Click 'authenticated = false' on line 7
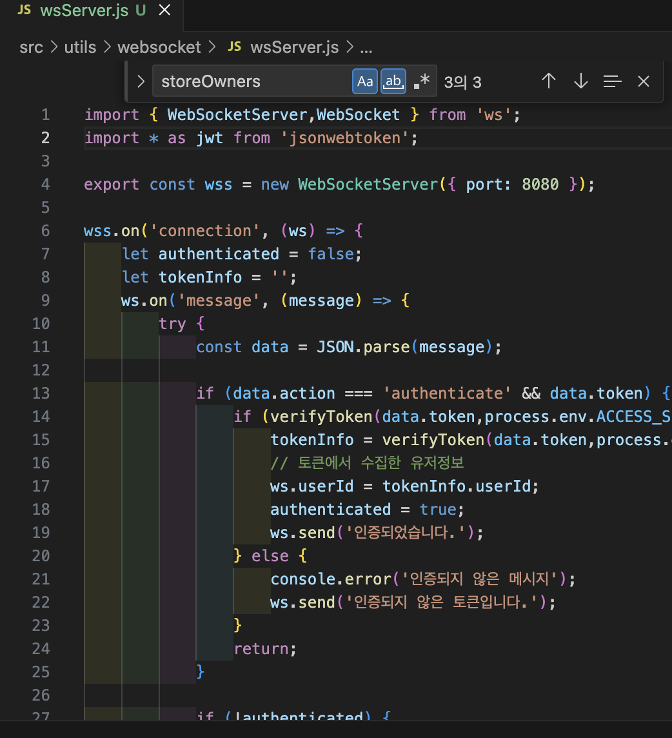Screen dimensions: 672x738 coord(256,254)
